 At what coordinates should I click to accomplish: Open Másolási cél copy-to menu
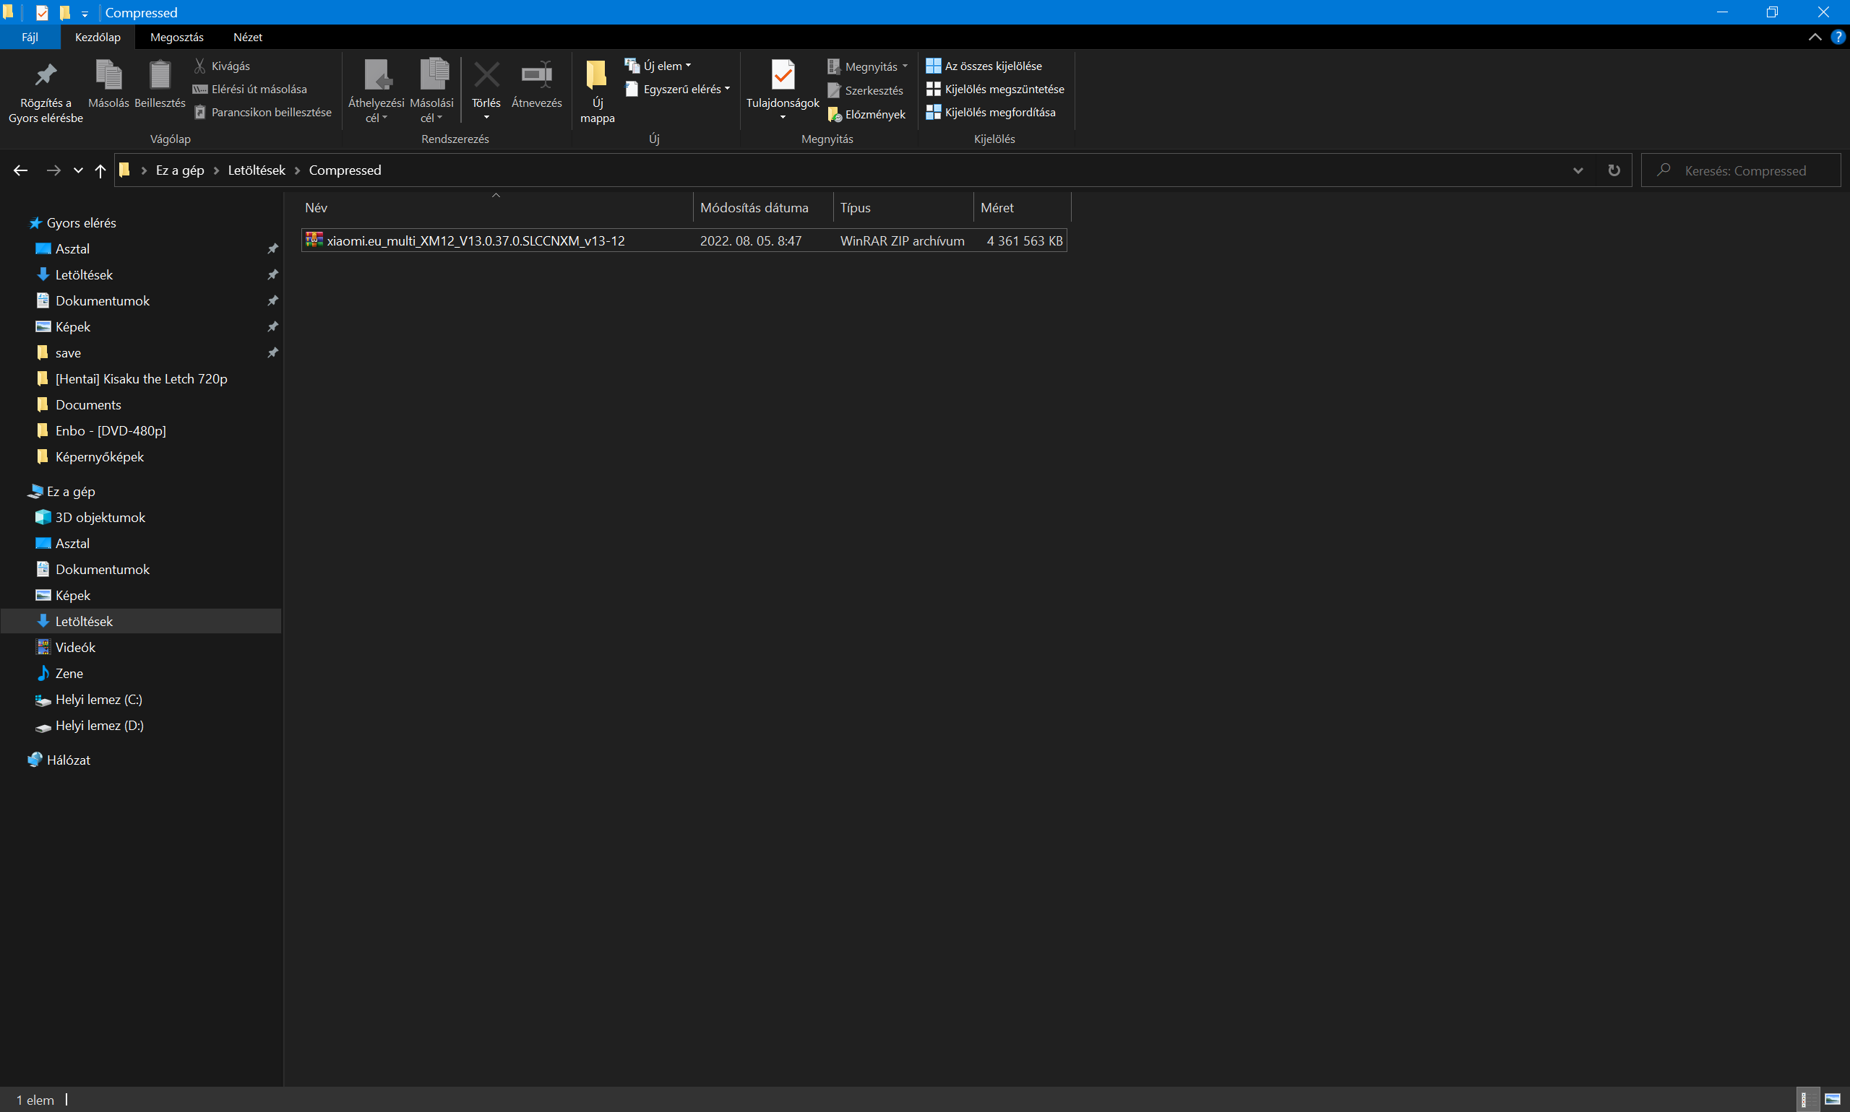point(432,92)
